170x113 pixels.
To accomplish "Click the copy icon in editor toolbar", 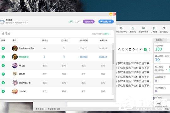I will coord(123,49).
